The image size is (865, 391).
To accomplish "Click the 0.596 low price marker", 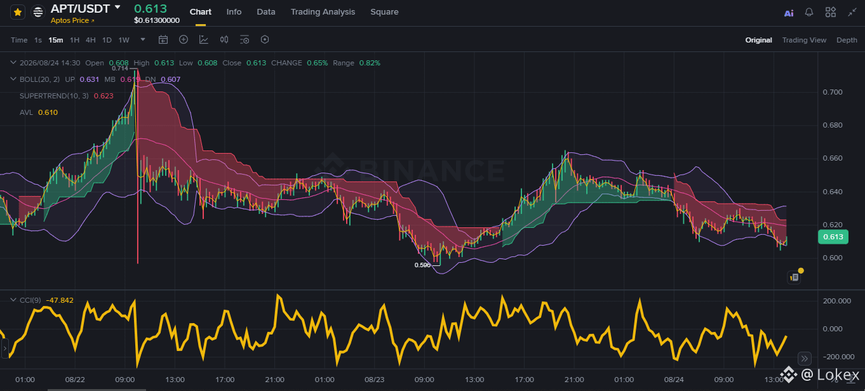I will [422, 265].
